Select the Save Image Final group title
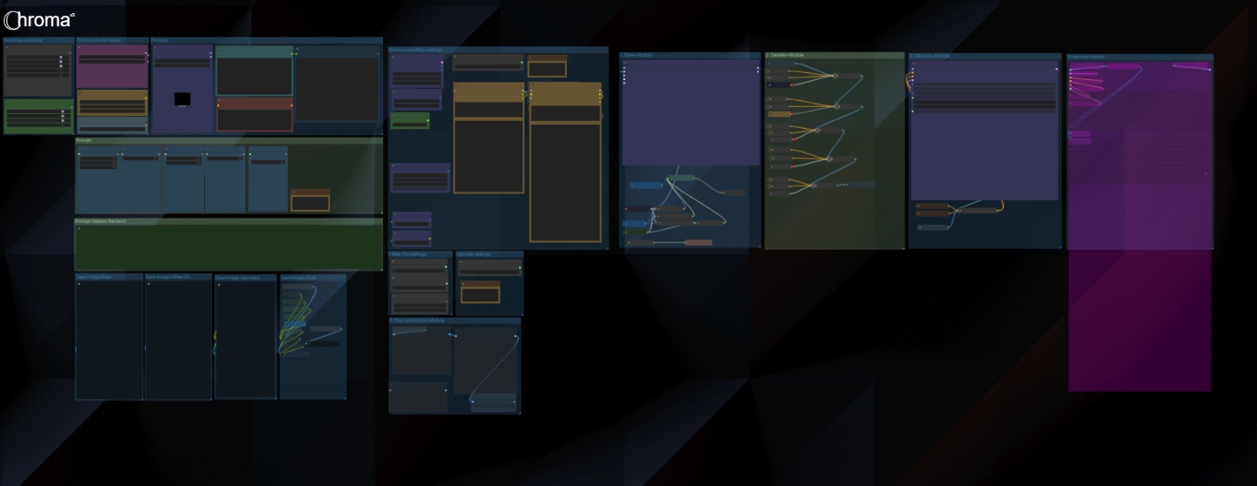Viewport: 1257px width, 486px height. click(x=298, y=277)
